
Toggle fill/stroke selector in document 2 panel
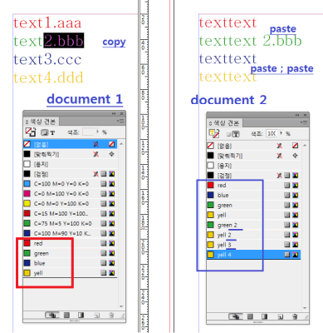[x=214, y=133]
